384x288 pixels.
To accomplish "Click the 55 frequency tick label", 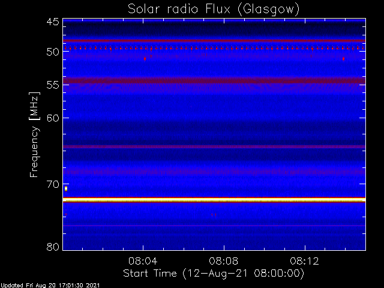I will tap(53, 85).
